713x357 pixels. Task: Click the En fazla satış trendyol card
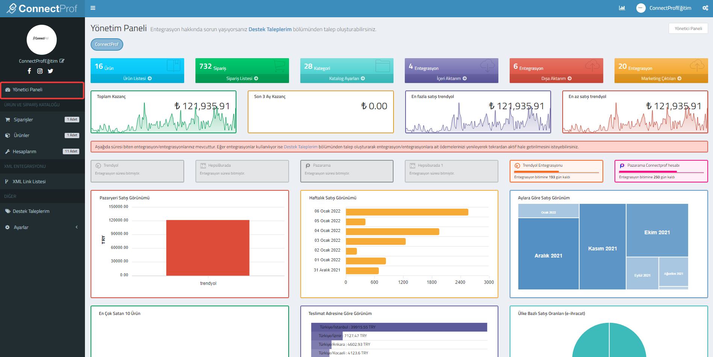tap(478, 112)
